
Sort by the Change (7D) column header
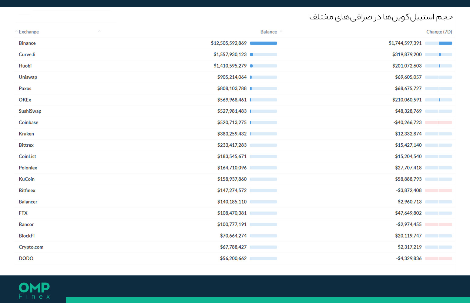coord(439,32)
